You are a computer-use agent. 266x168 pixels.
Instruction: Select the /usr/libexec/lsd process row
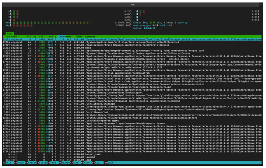point(132,112)
